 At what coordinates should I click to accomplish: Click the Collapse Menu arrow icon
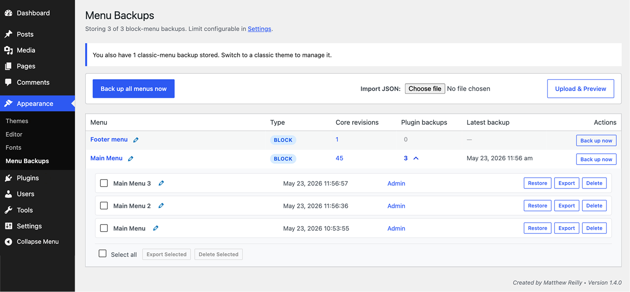(x=8, y=242)
